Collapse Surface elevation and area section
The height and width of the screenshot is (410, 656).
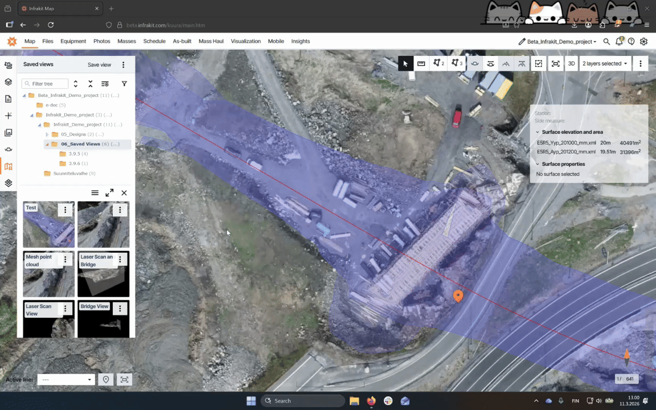pos(538,132)
